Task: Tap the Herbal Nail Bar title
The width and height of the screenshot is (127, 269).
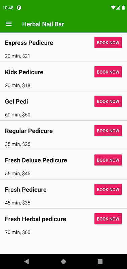Action: pos(43,24)
